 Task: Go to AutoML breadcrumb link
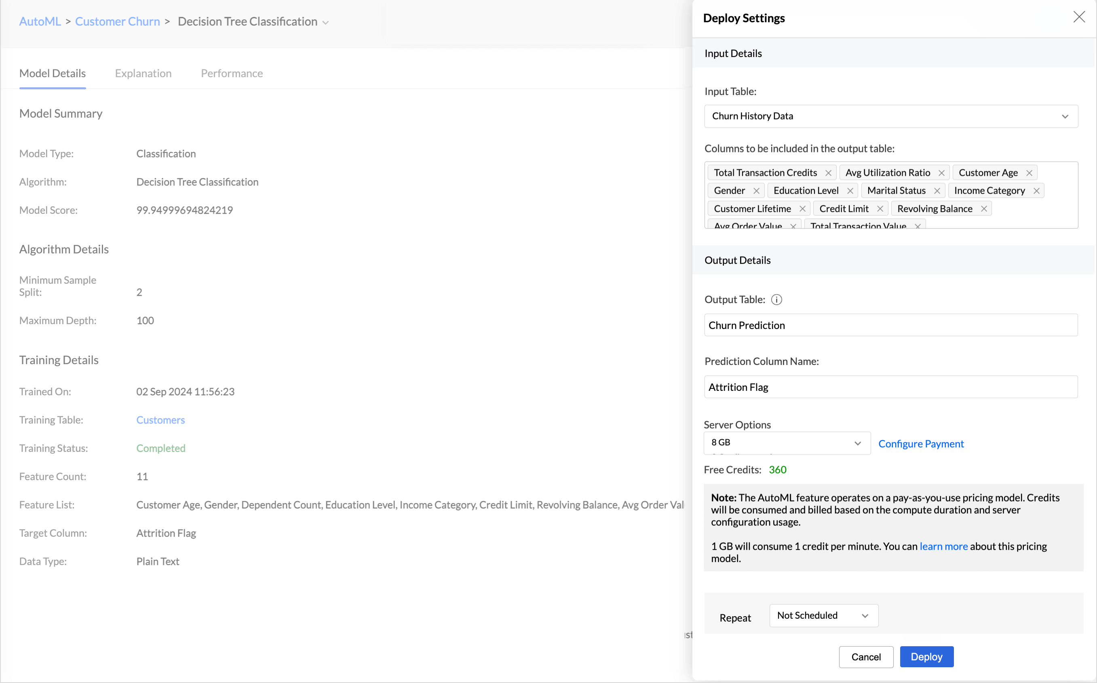pyautogui.click(x=40, y=21)
